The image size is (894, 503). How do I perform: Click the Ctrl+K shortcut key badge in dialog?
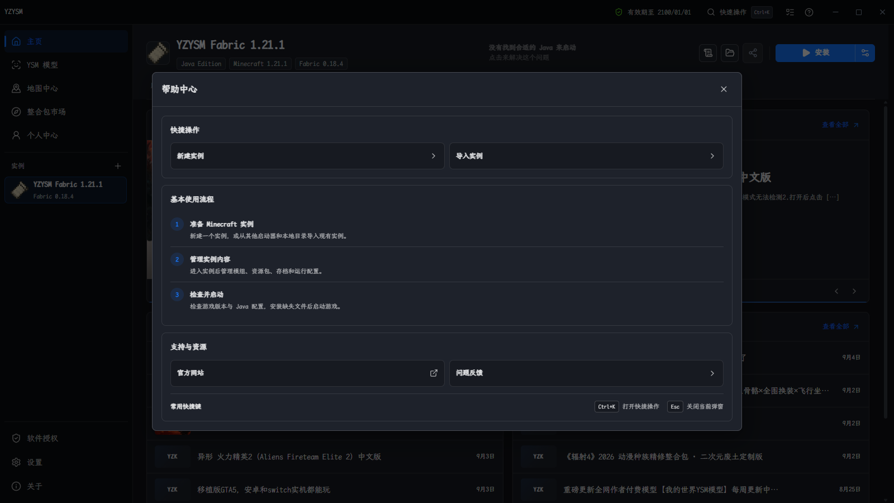click(x=606, y=407)
